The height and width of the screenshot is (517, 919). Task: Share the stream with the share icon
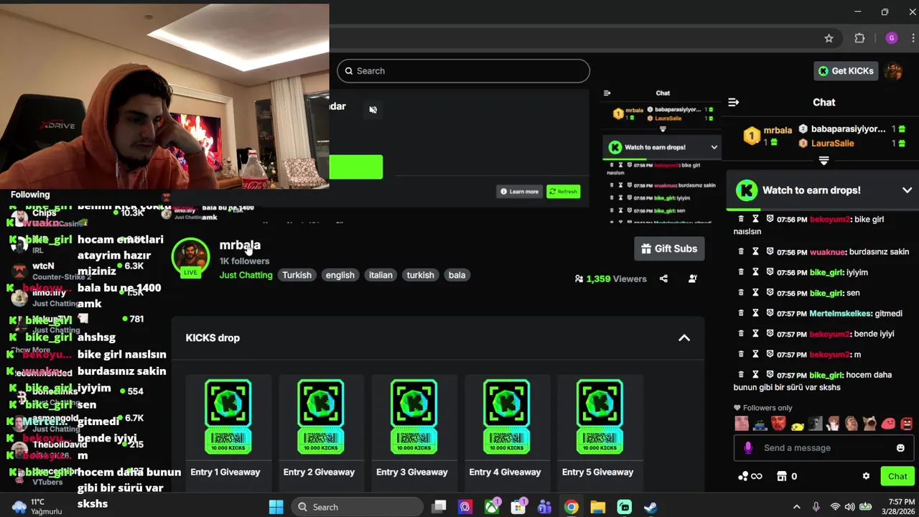(663, 279)
